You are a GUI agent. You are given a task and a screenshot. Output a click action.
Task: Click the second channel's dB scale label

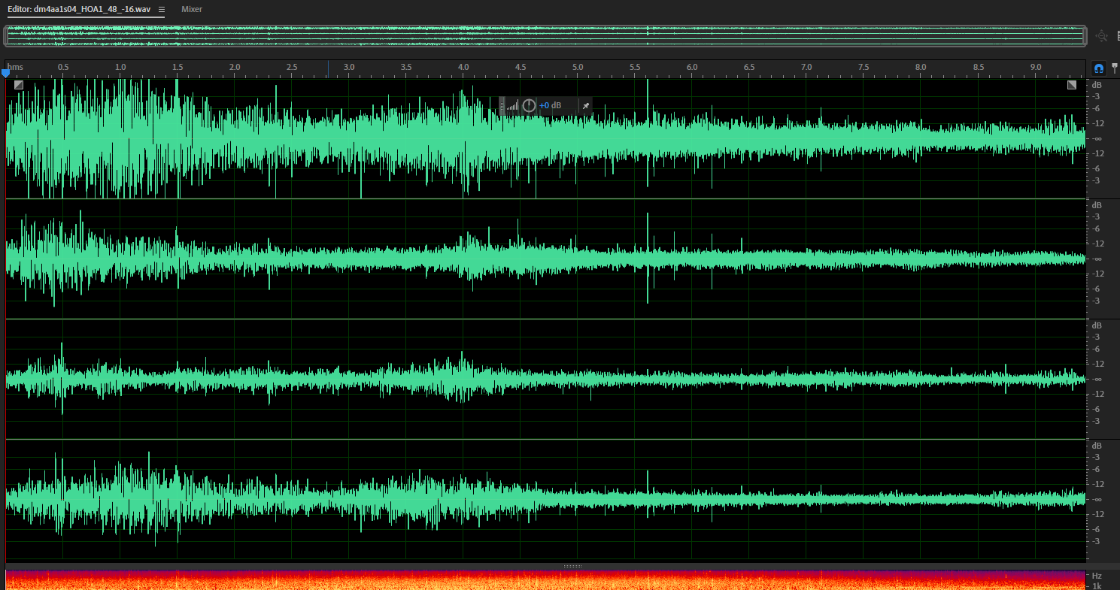(x=1097, y=205)
